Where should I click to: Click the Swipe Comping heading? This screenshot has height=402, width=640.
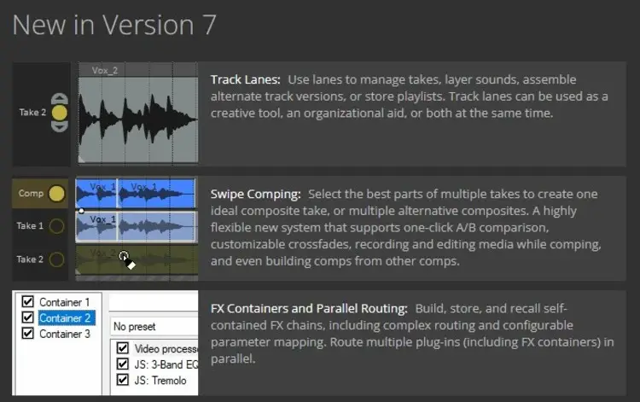(255, 195)
